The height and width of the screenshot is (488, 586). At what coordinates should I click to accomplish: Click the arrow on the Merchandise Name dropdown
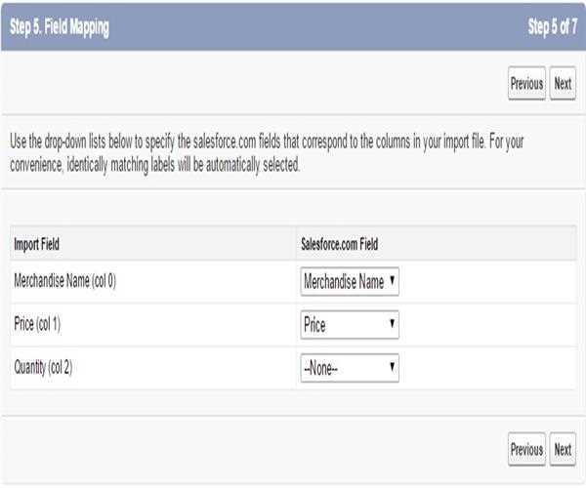pyautogui.click(x=392, y=282)
